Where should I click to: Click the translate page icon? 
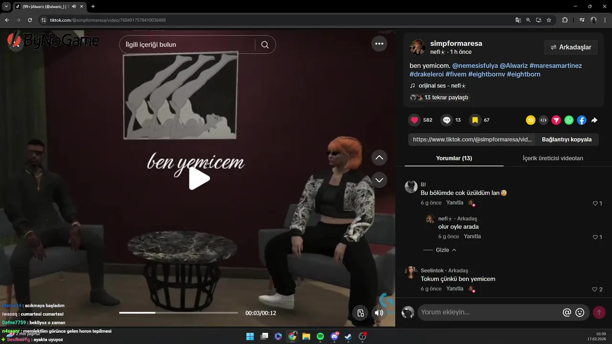[518, 20]
